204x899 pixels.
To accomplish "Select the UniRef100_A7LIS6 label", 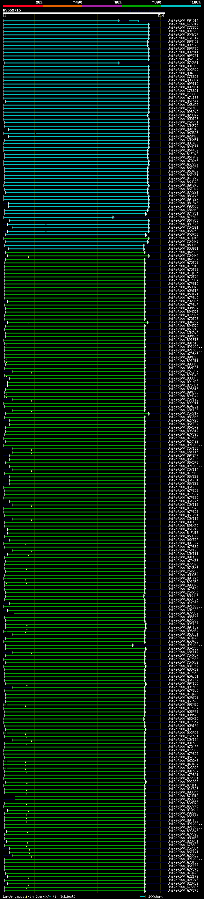I will point(183,98).
